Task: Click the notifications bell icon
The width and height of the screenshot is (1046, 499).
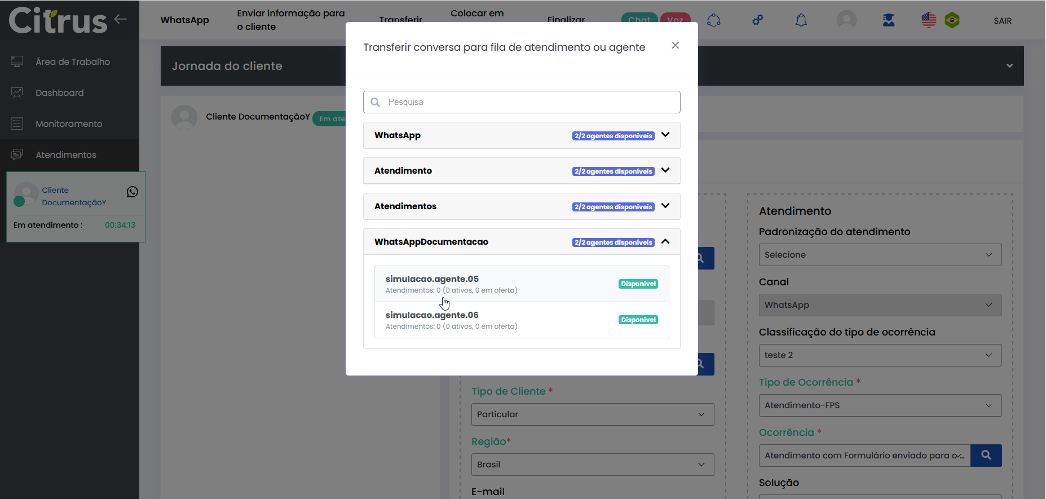Action: 801,20
